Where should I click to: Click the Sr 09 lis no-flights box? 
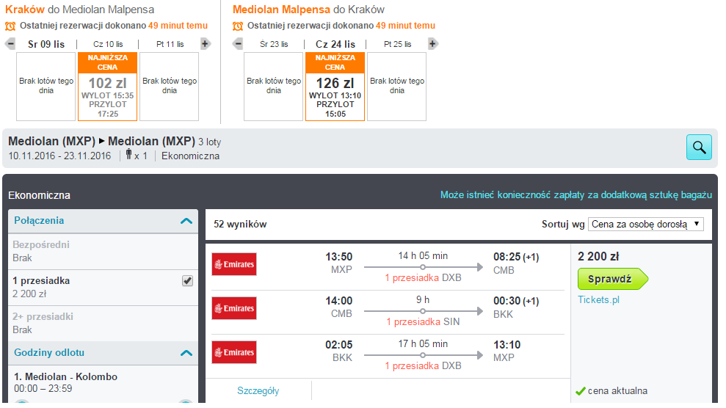pos(46,87)
